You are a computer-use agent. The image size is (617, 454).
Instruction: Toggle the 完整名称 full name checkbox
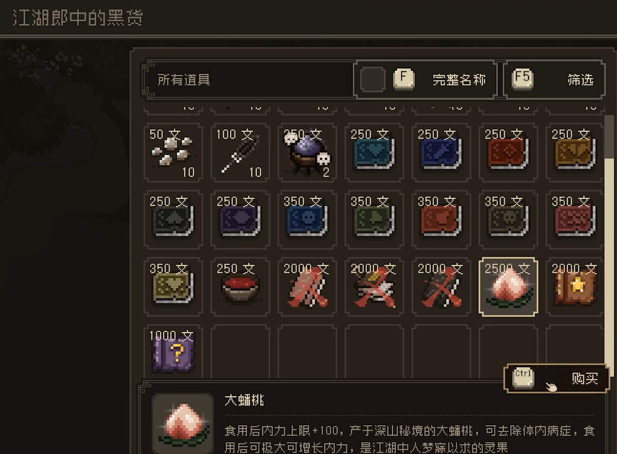pos(372,79)
